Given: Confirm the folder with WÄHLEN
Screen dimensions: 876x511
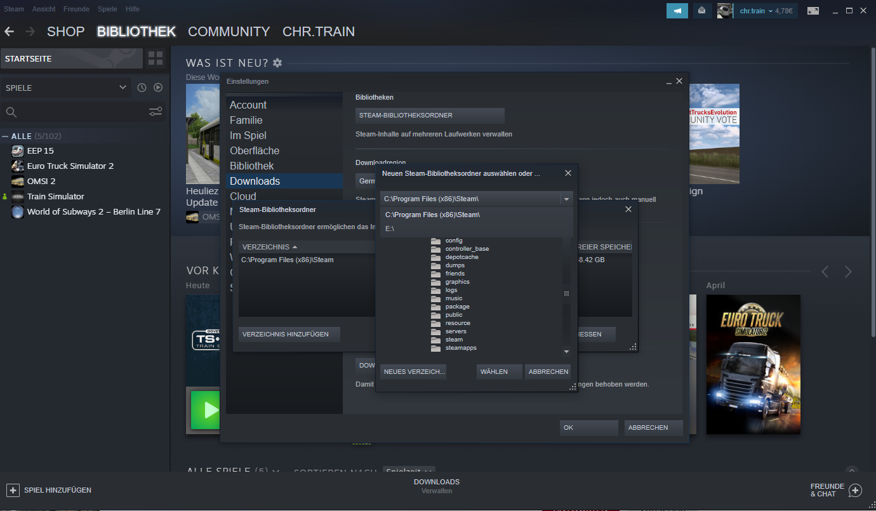Looking at the screenshot, I should pyautogui.click(x=500, y=371).
